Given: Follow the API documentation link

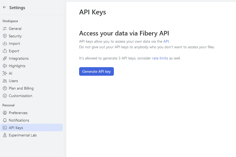Looking at the screenshot, I should (166, 41).
